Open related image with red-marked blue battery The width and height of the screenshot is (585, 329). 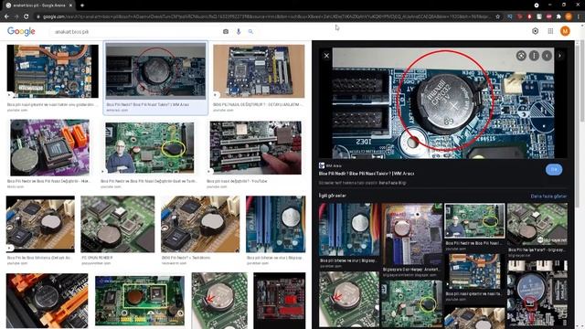[537, 293]
